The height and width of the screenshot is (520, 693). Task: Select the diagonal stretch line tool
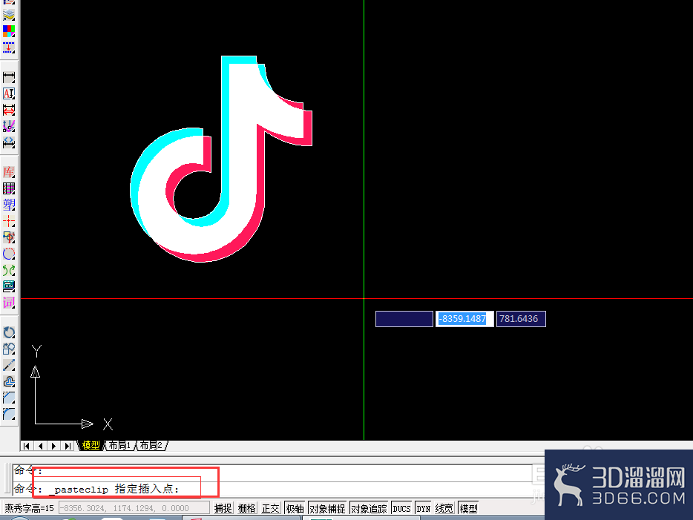[x=9, y=365]
